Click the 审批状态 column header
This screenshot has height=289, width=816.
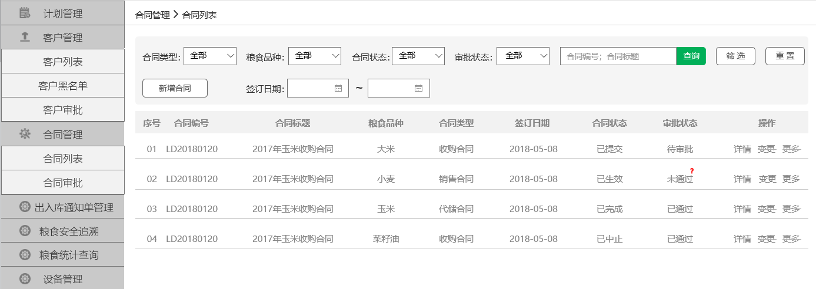click(x=680, y=123)
